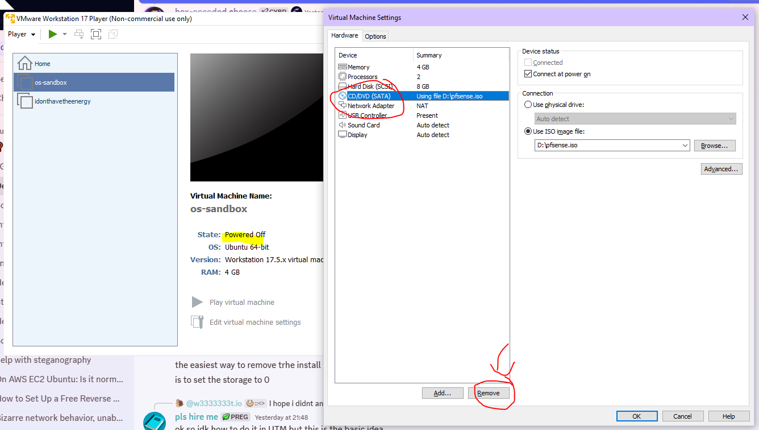Open the power options arrow beside the green play icon
This screenshot has width=759, height=430.
(65, 34)
